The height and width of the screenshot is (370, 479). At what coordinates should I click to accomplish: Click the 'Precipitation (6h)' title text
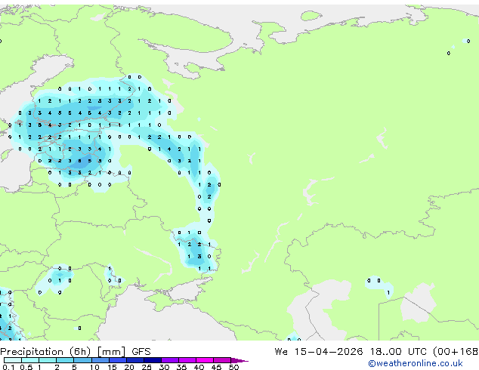45,352
